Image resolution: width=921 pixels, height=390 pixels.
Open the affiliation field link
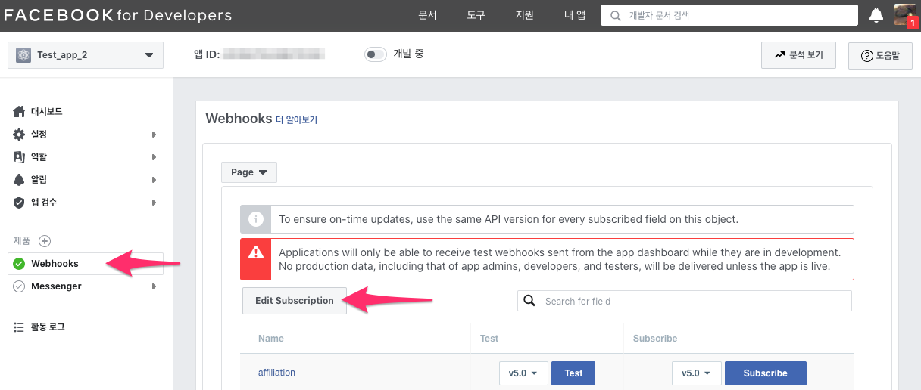pyautogui.click(x=277, y=373)
